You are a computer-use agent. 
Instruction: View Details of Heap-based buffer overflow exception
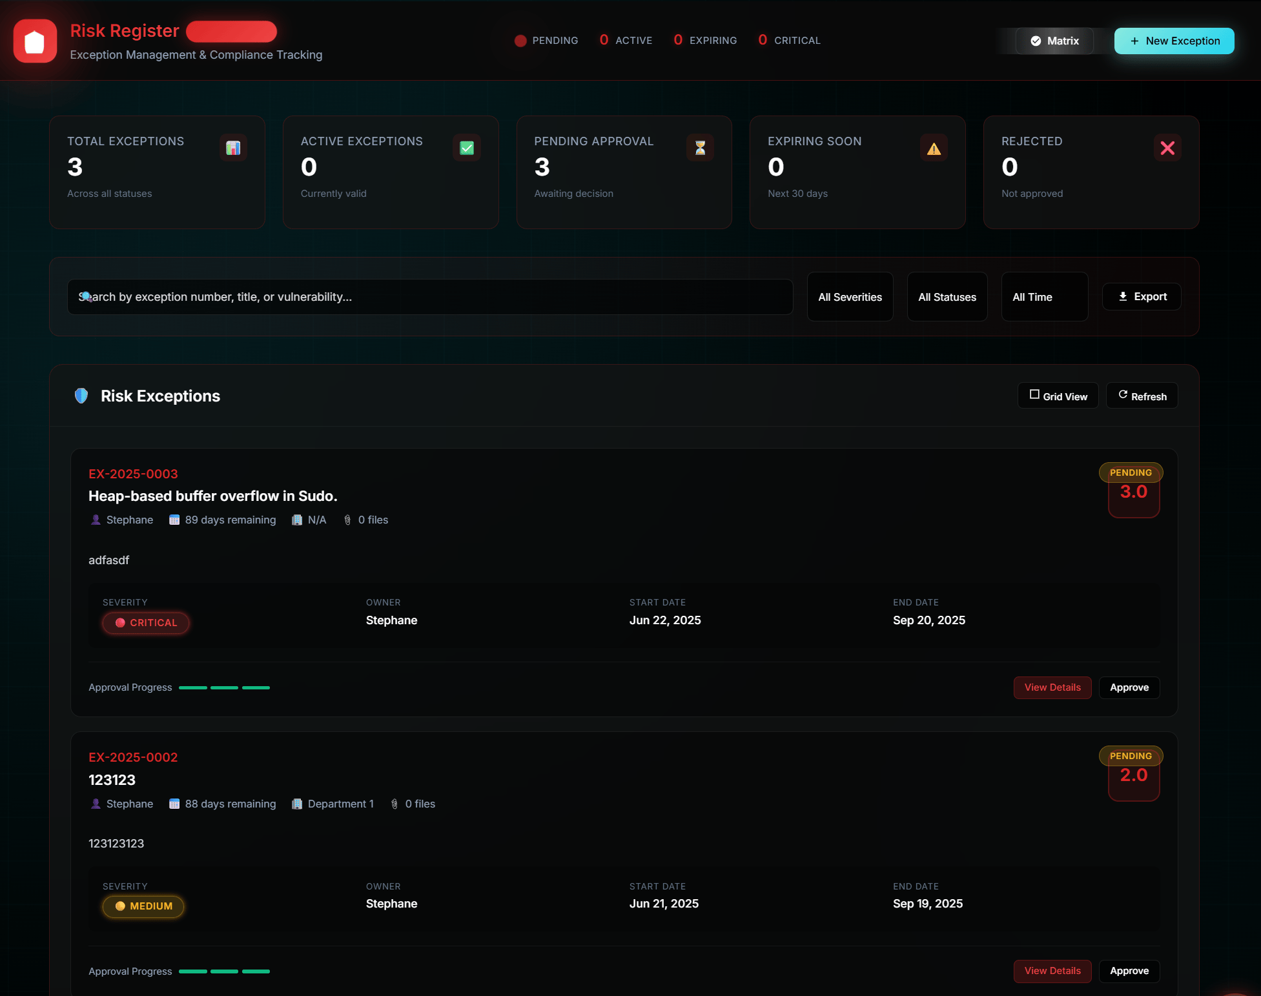tap(1052, 687)
